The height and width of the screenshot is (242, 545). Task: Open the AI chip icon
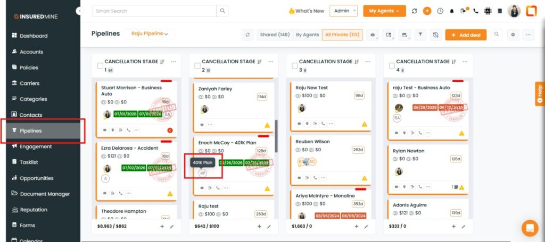pyautogui.click(x=488, y=11)
